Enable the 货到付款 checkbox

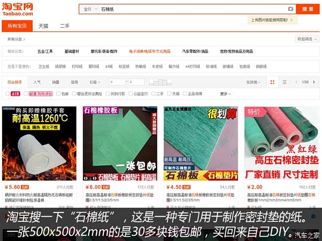pyautogui.click(x=108, y=94)
